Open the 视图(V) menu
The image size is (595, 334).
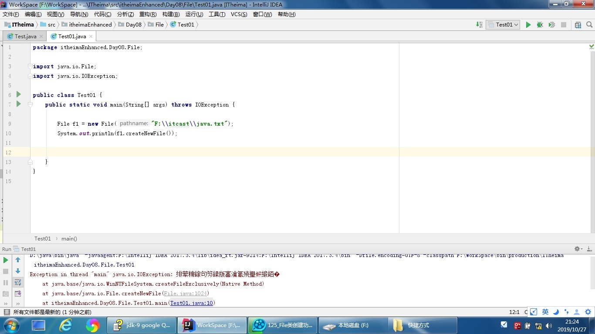click(55, 14)
